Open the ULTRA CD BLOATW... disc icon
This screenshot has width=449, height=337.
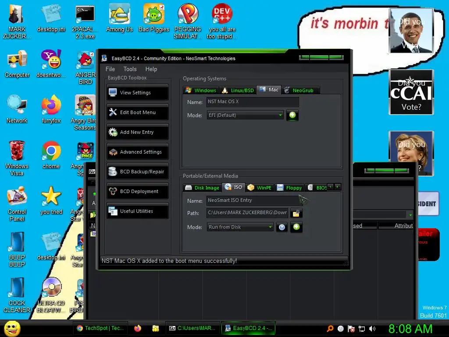pyautogui.click(x=51, y=295)
